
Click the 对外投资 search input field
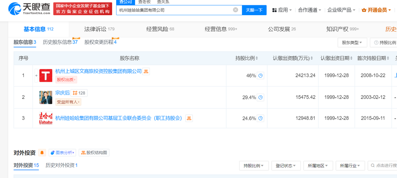(382, 165)
